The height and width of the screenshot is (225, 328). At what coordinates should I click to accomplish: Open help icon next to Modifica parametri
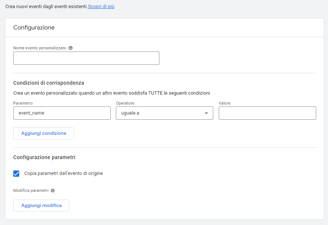pos(53,190)
